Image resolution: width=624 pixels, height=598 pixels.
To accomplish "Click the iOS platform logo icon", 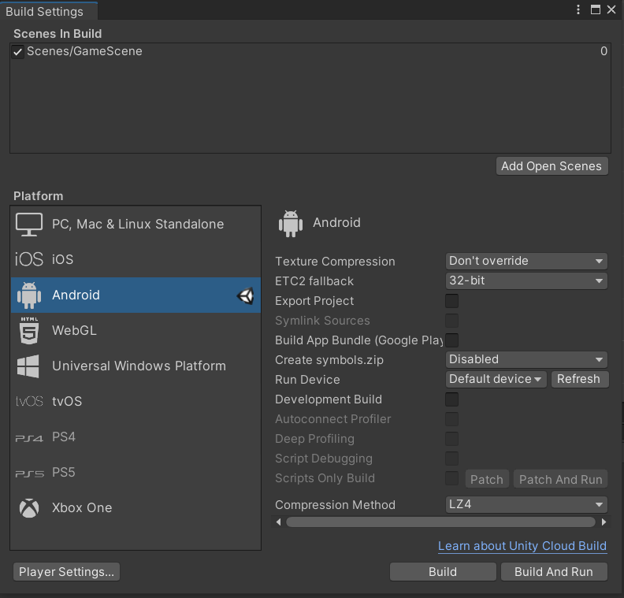I will point(29,259).
